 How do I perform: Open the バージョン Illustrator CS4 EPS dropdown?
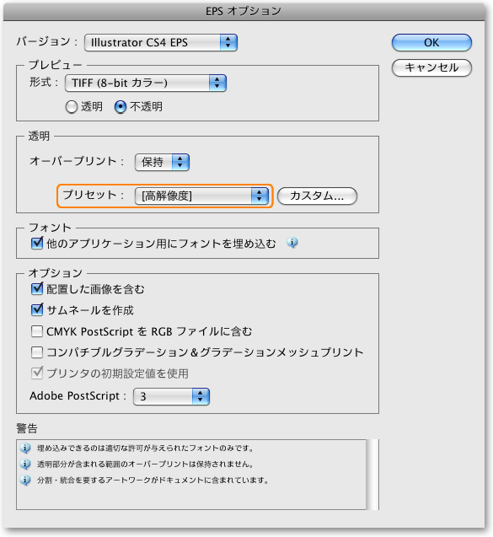click(161, 42)
